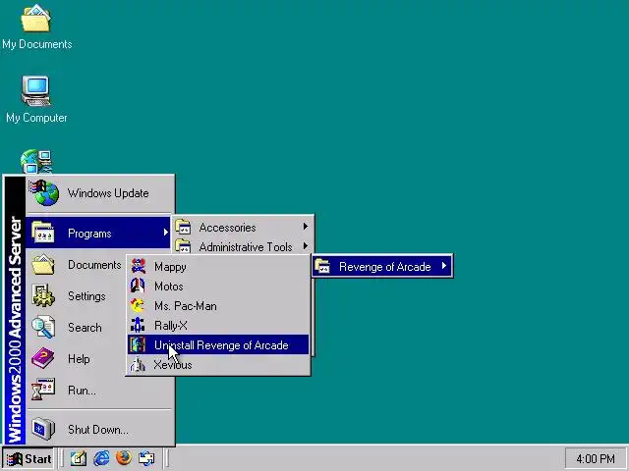Click the Accessories folder icon
The width and height of the screenshot is (629, 471).
pos(184,227)
